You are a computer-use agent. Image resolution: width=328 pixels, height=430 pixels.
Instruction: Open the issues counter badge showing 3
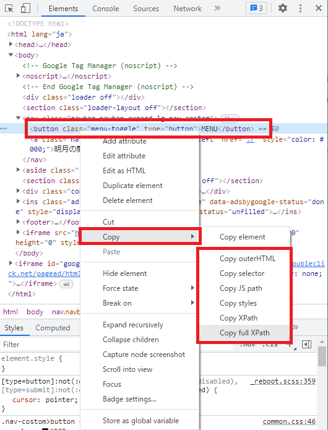click(x=256, y=8)
